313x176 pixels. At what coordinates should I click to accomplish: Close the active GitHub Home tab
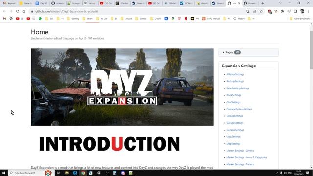239,3
